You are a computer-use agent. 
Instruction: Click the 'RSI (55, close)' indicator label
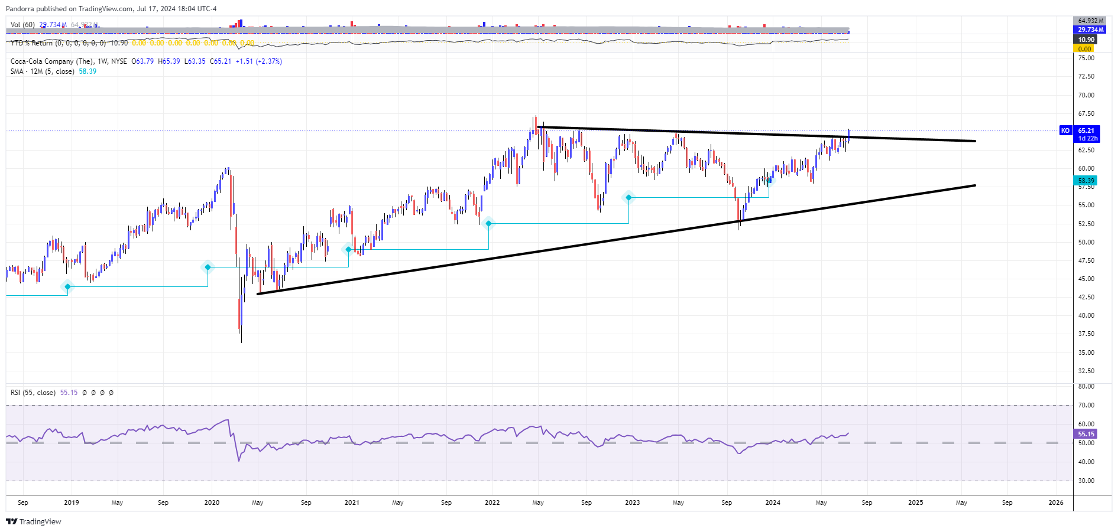33,393
